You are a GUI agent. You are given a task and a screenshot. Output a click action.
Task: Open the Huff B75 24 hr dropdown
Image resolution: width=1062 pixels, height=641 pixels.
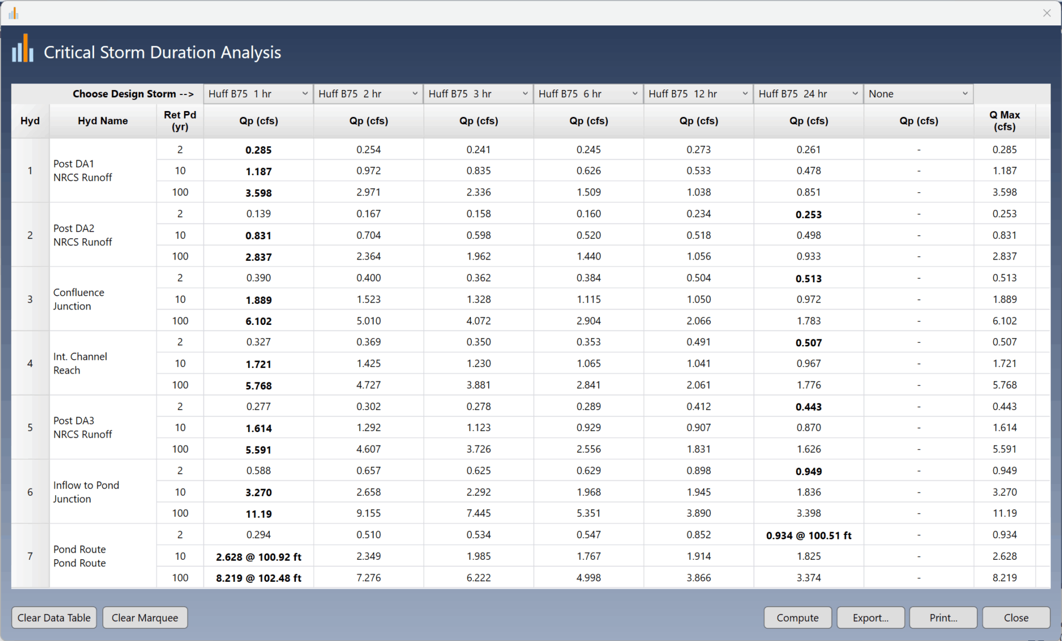pos(808,94)
